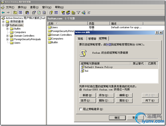Screen dimensions: 166x126
Task: Click the Forward arrow toolbar icon
Action: tap(8, 13)
